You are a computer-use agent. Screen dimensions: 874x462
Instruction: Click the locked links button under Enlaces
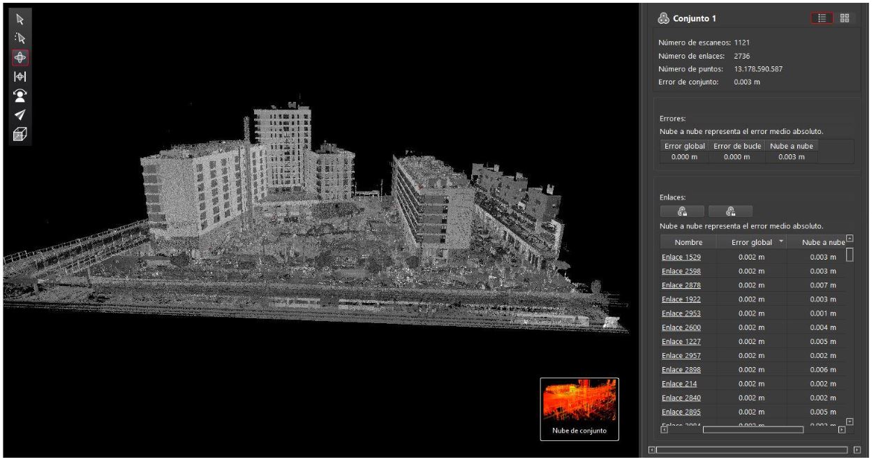click(x=682, y=211)
